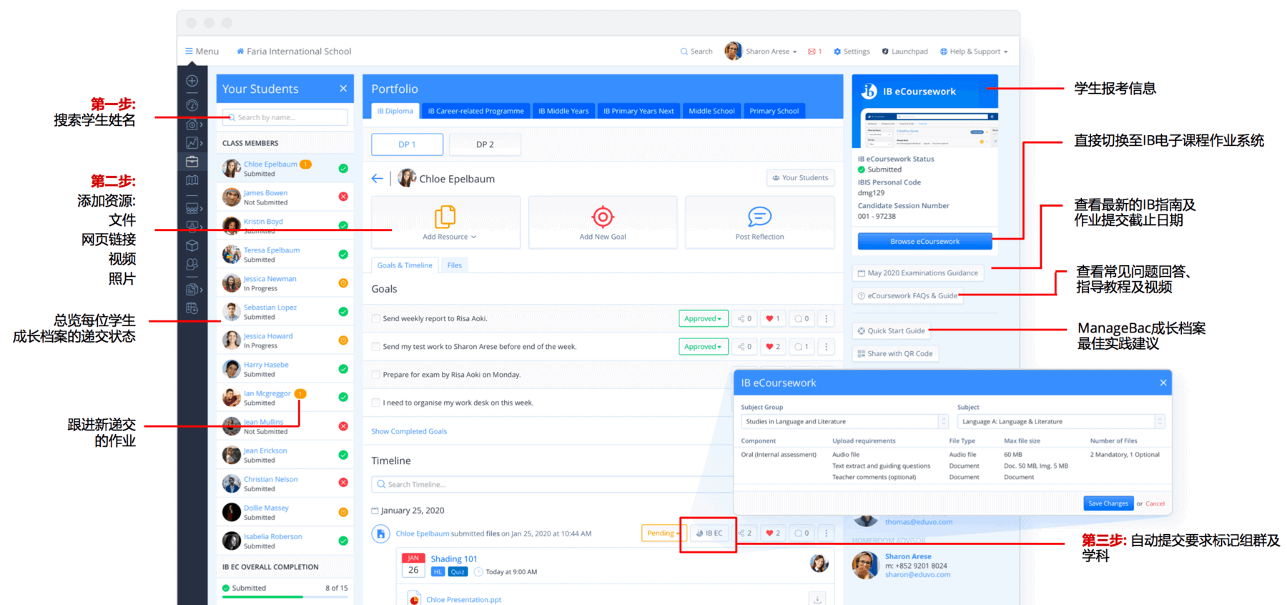This screenshot has height=605, width=1287.
Task: Open Approved dropdown for test work goal
Action: (704, 347)
